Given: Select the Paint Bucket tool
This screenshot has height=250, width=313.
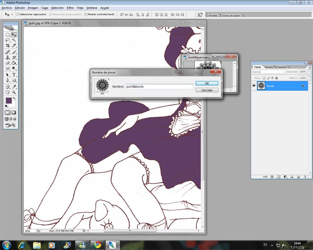Looking at the screenshot, I should pyautogui.click(x=14, y=63).
